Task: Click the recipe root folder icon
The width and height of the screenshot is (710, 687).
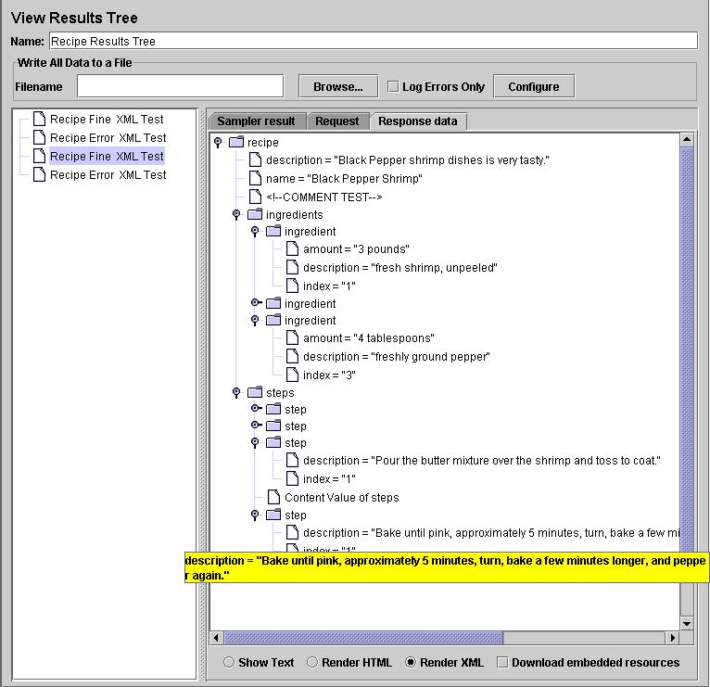Action: point(236,142)
